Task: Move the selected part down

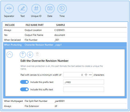Action: [x=30, y=54]
